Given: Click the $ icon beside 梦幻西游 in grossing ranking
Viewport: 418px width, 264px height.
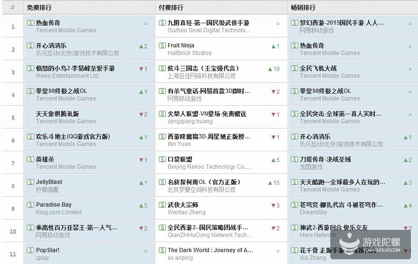Looking at the screenshot, I should [294, 23].
